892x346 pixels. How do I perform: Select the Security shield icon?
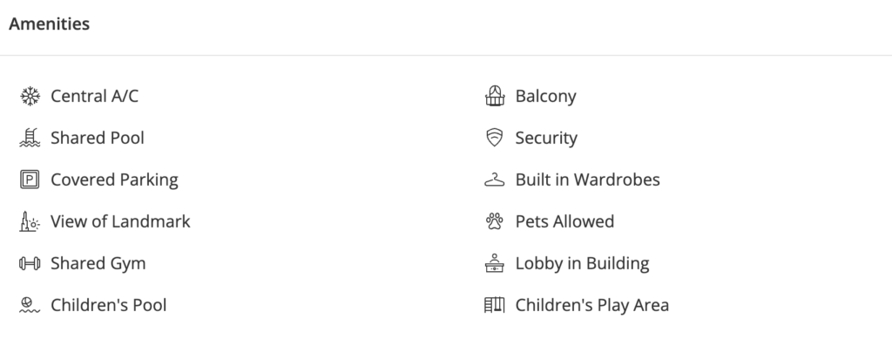(x=495, y=138)
